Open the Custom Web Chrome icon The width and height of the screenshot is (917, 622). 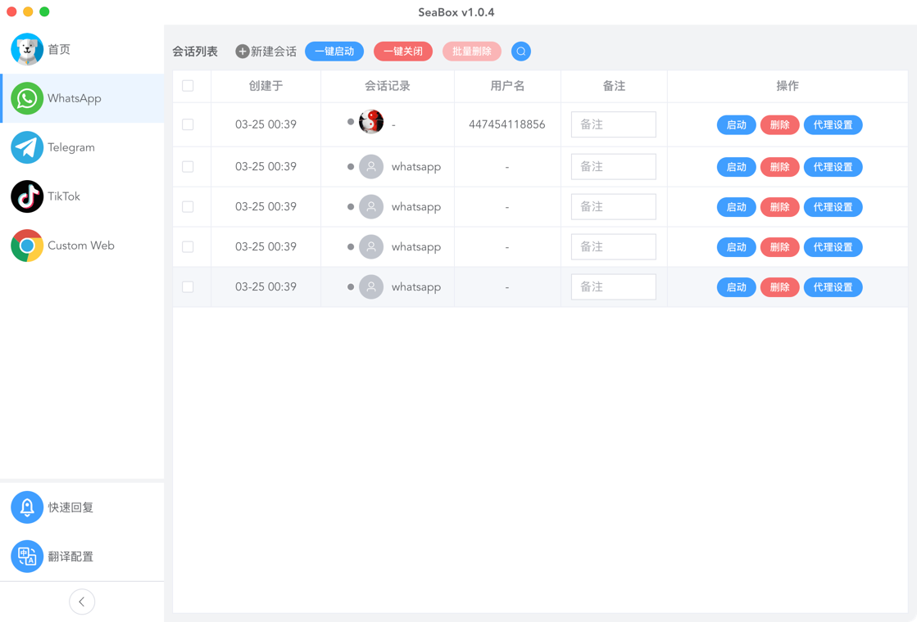27,246
